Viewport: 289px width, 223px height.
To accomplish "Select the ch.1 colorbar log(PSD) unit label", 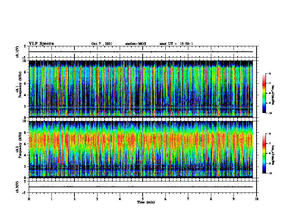I will (273, 95).
